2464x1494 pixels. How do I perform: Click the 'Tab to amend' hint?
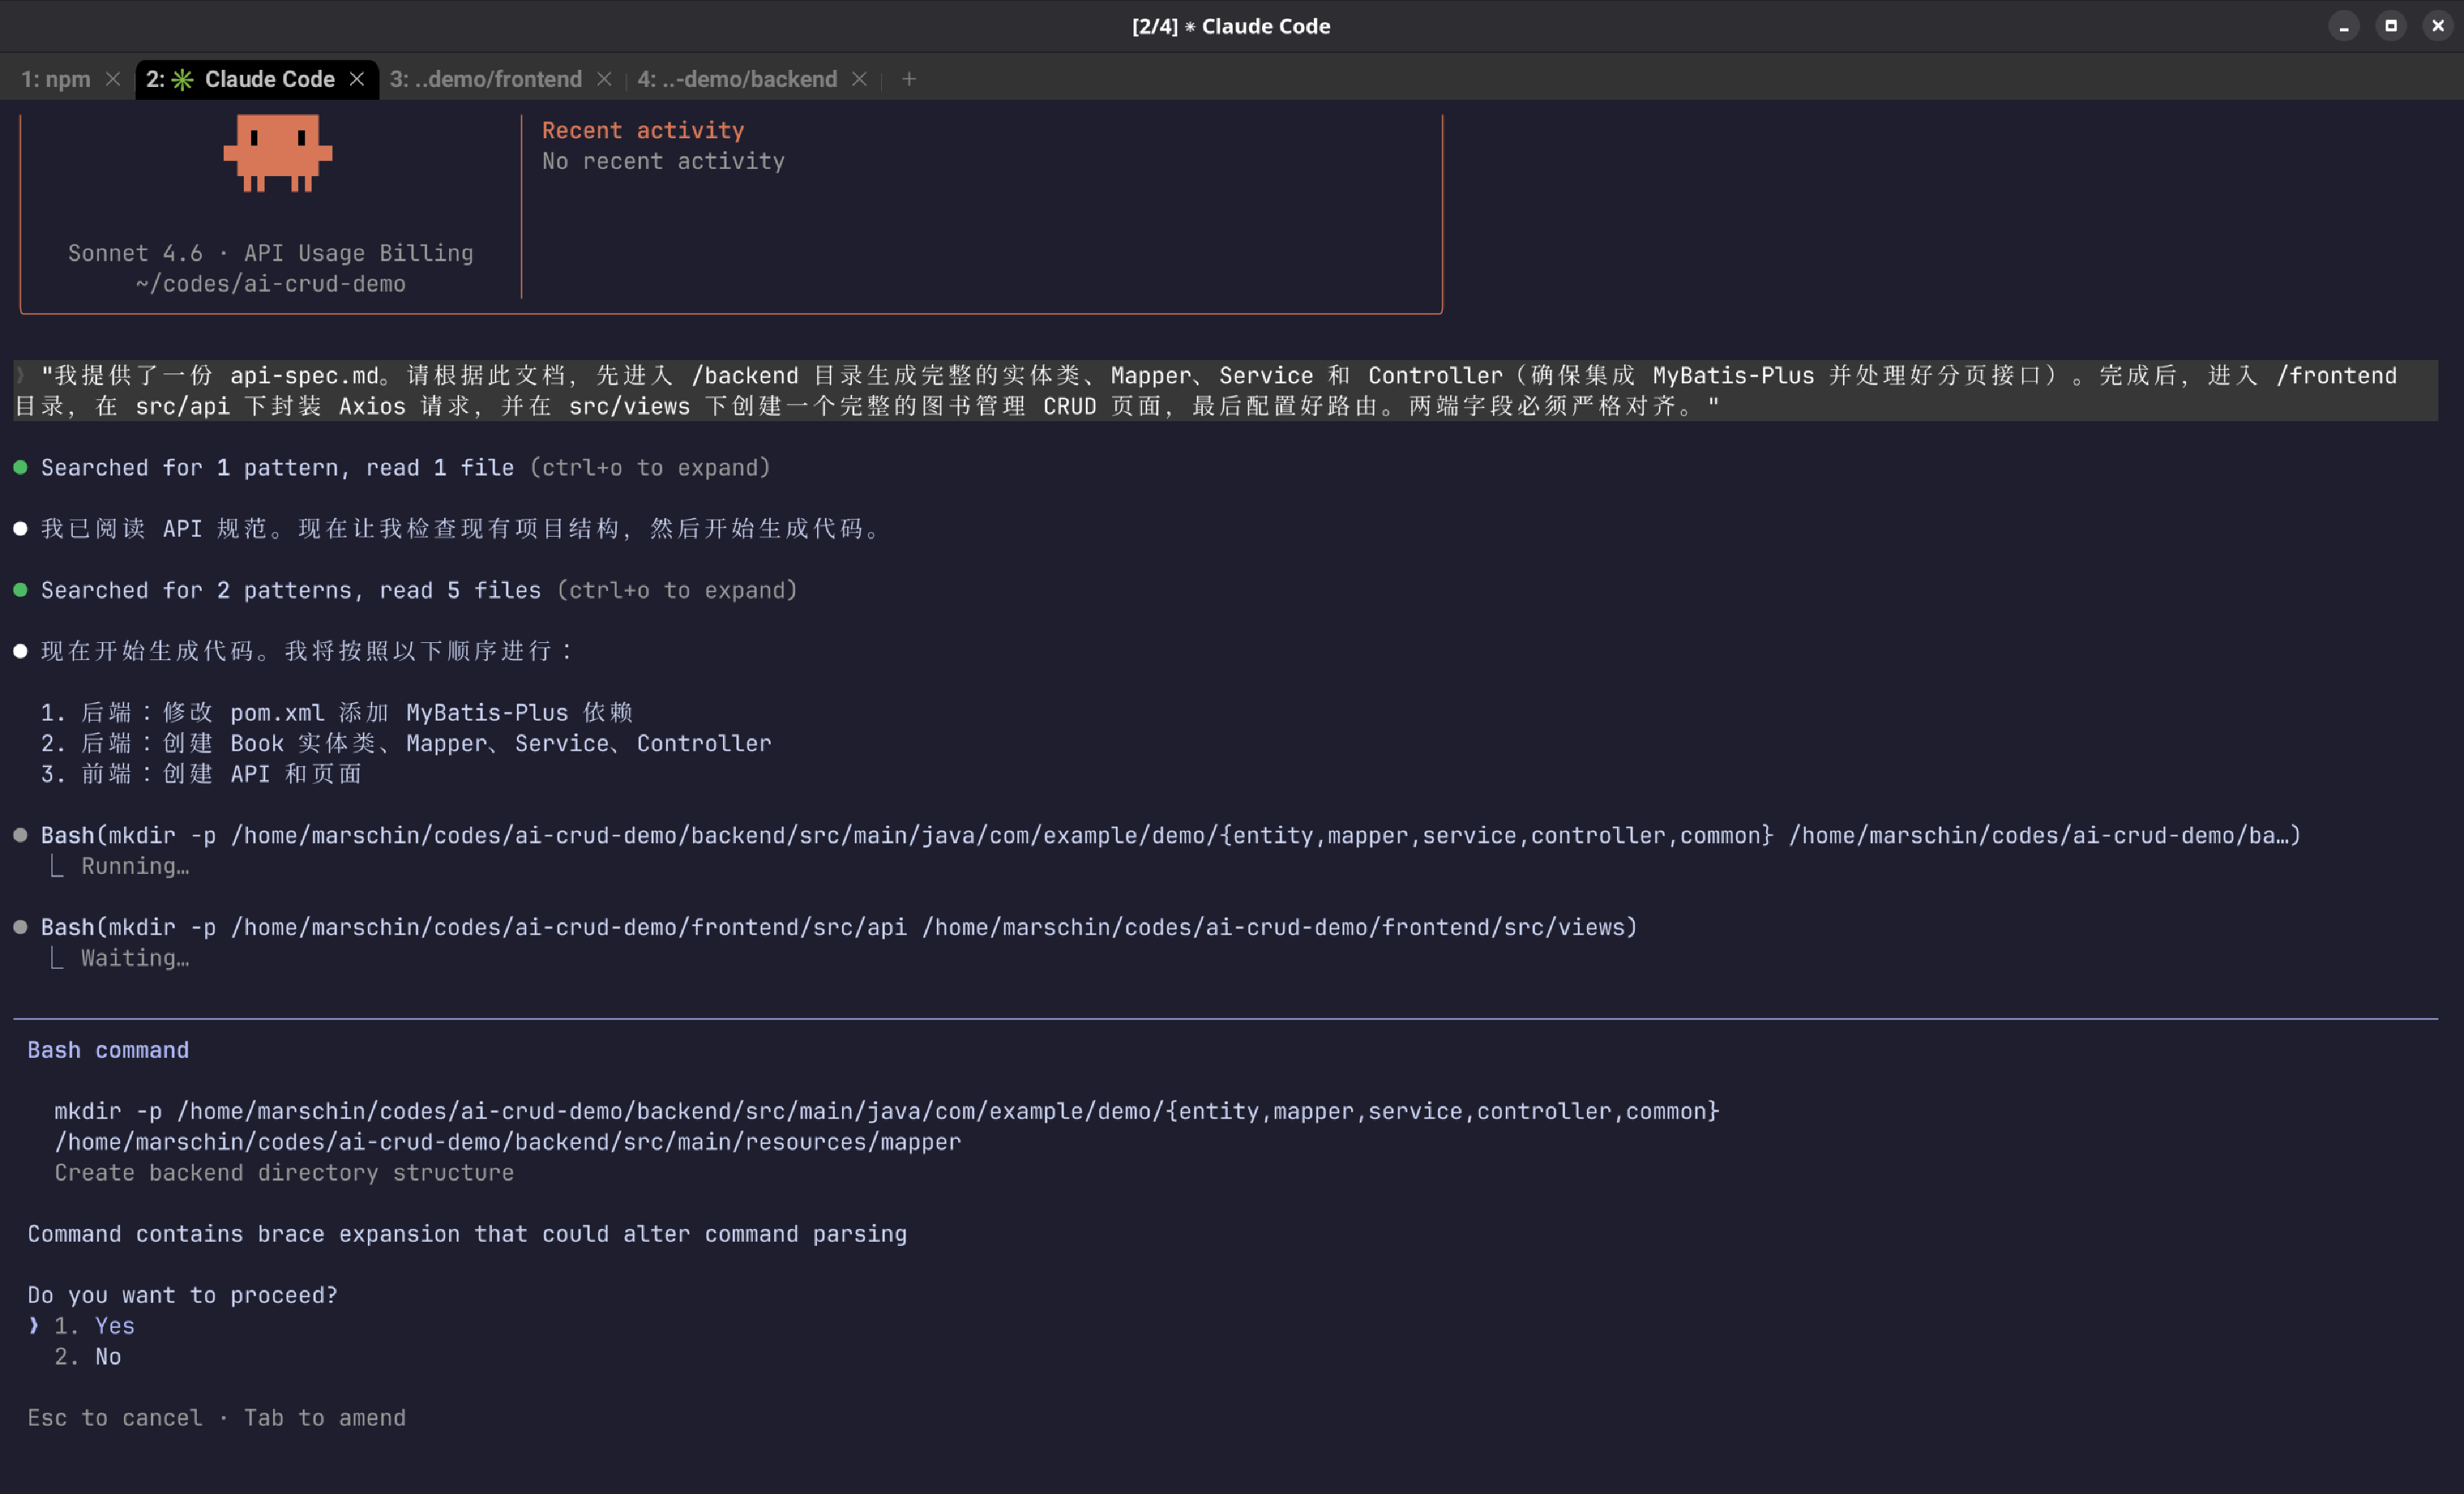point(325,1418)
